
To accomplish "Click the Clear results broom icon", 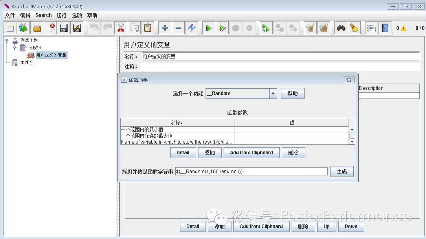I will click(x=310, y=28).
